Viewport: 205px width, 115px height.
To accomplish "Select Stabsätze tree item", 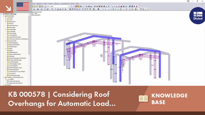I will (x=12, y=56).
